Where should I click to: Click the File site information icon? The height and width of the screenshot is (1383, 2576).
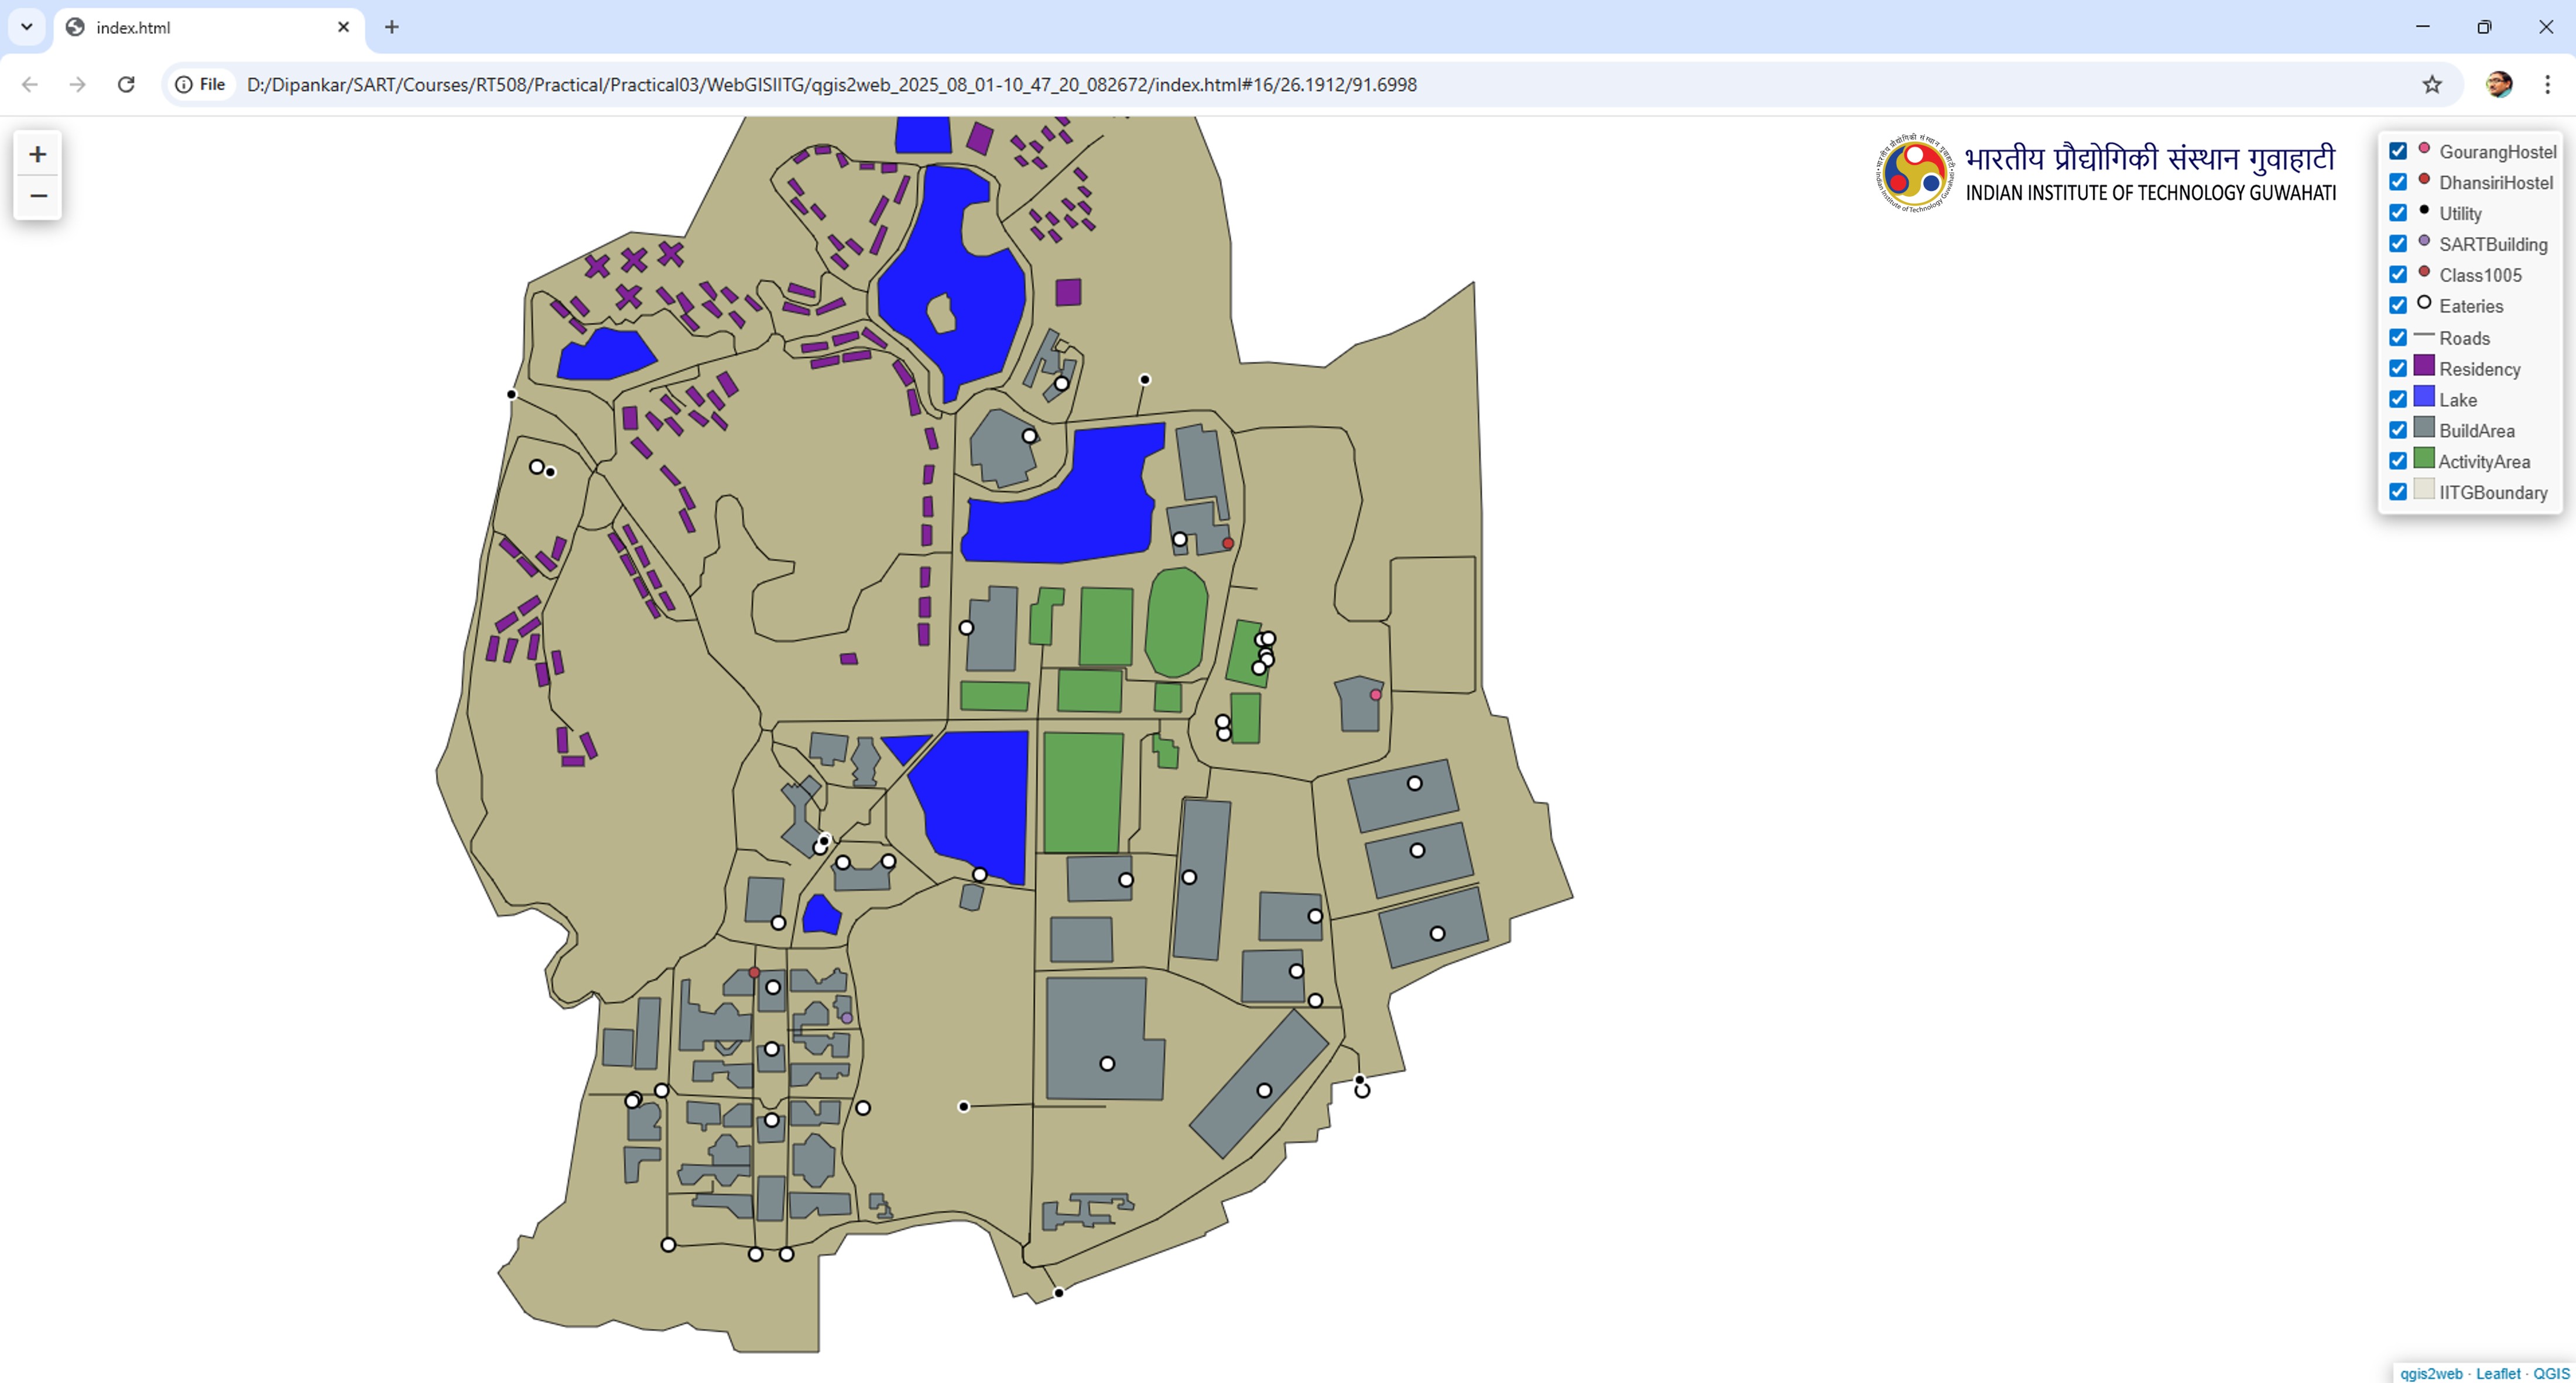click(200, 84)
